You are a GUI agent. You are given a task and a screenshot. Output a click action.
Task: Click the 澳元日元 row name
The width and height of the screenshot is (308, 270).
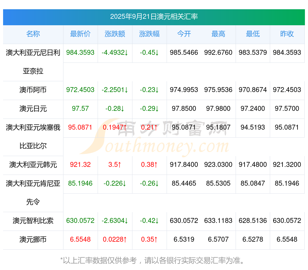click(33, 109)
